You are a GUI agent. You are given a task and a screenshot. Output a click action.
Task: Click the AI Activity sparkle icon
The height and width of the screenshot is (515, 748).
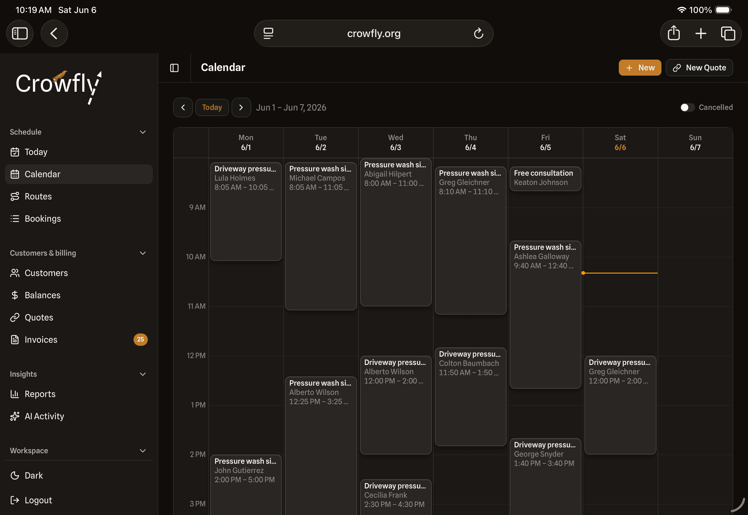point(15,416)
